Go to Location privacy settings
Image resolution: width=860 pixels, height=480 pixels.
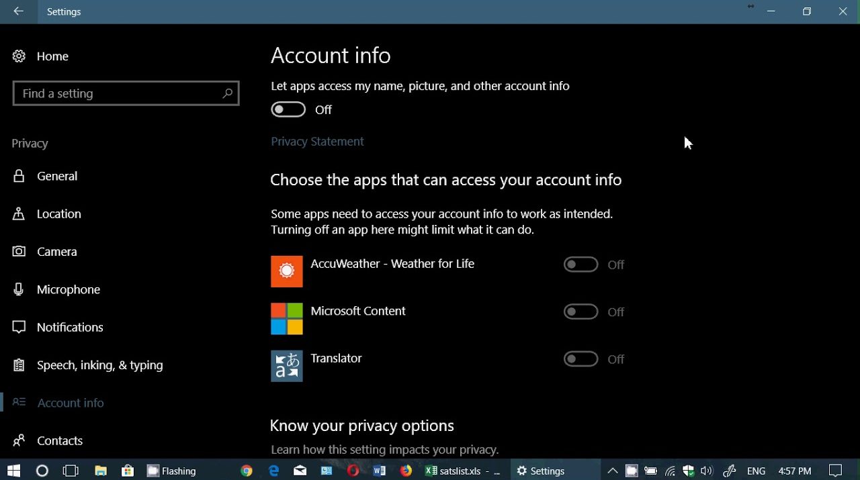click(x=59, y=214)
